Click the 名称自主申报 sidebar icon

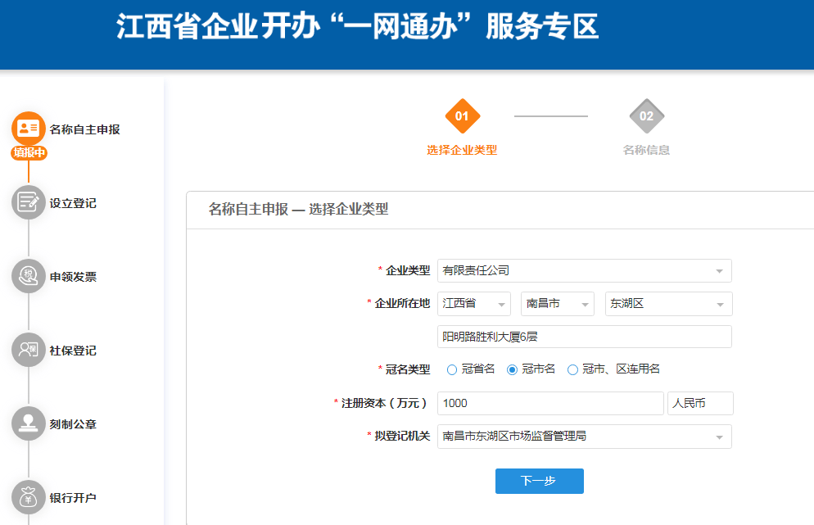point(27,128)
